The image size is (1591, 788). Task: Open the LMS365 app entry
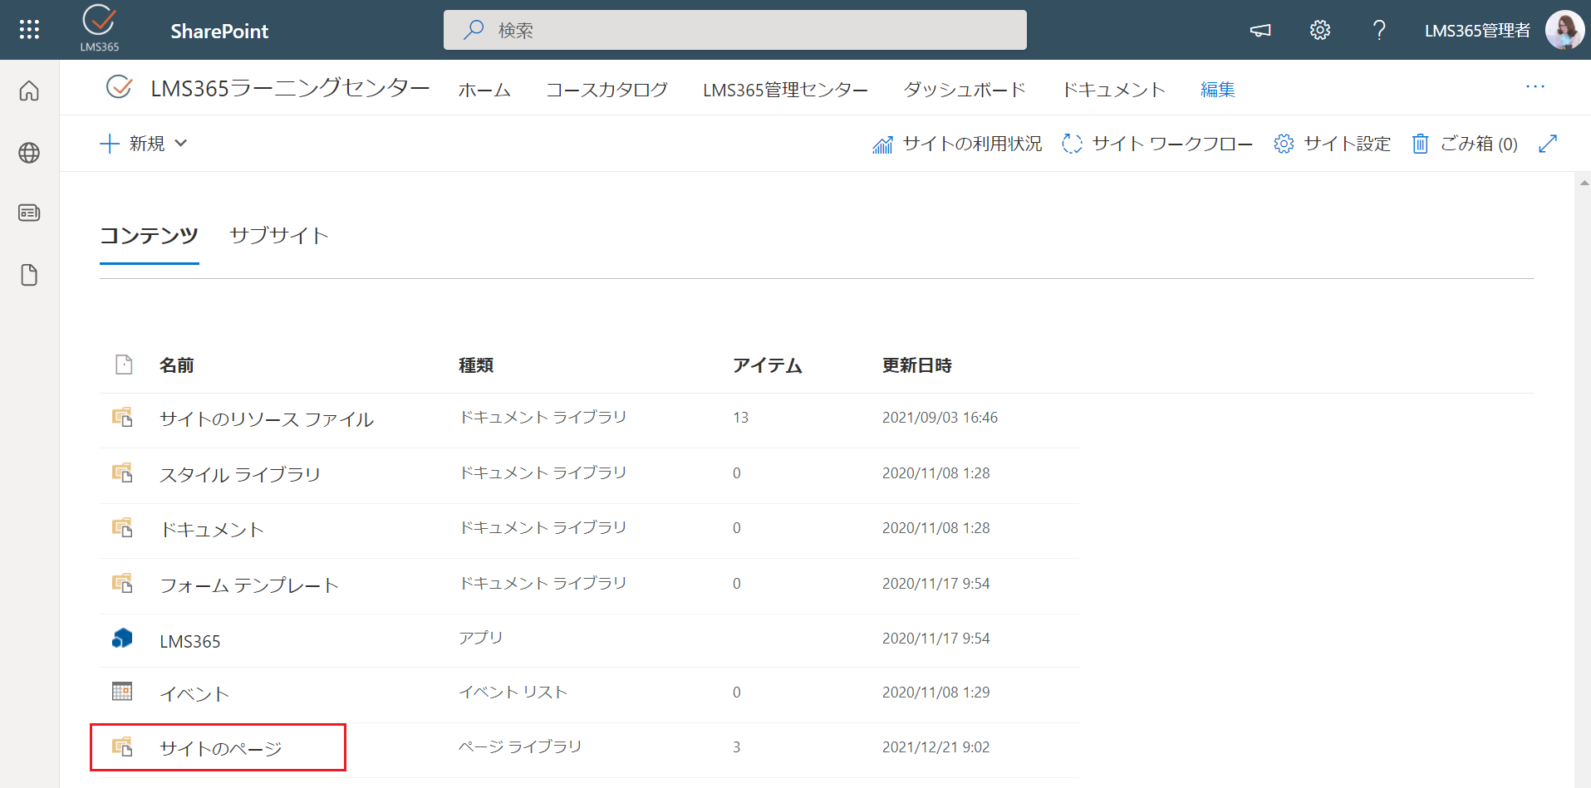[190, 641]
